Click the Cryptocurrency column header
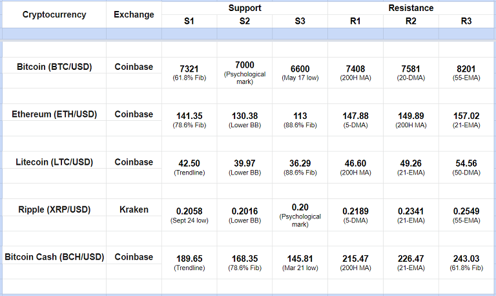 (54, 15)
